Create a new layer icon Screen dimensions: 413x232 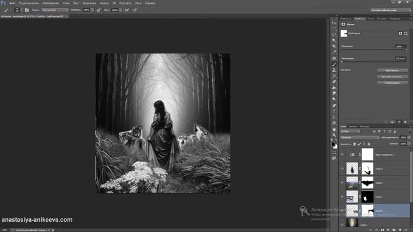400,229
